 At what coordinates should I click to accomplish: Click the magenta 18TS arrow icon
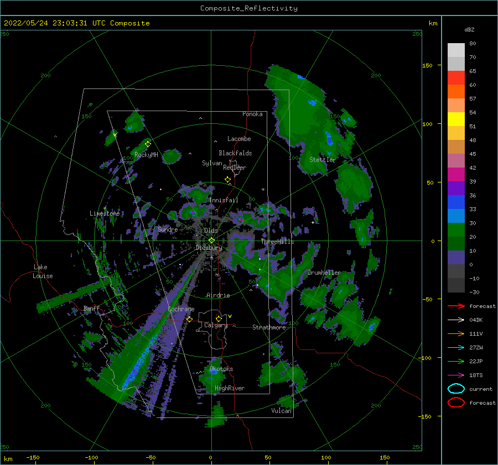tap(456, 375)
